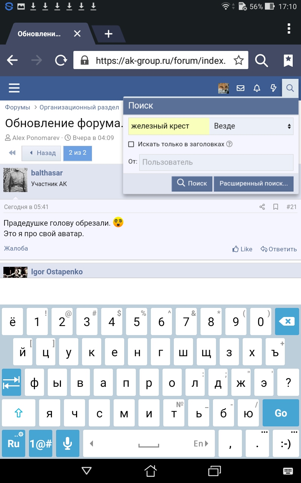Jump to first page with double-arrow
The width and height of the screenshot is (301, 483).
point(12,153)
